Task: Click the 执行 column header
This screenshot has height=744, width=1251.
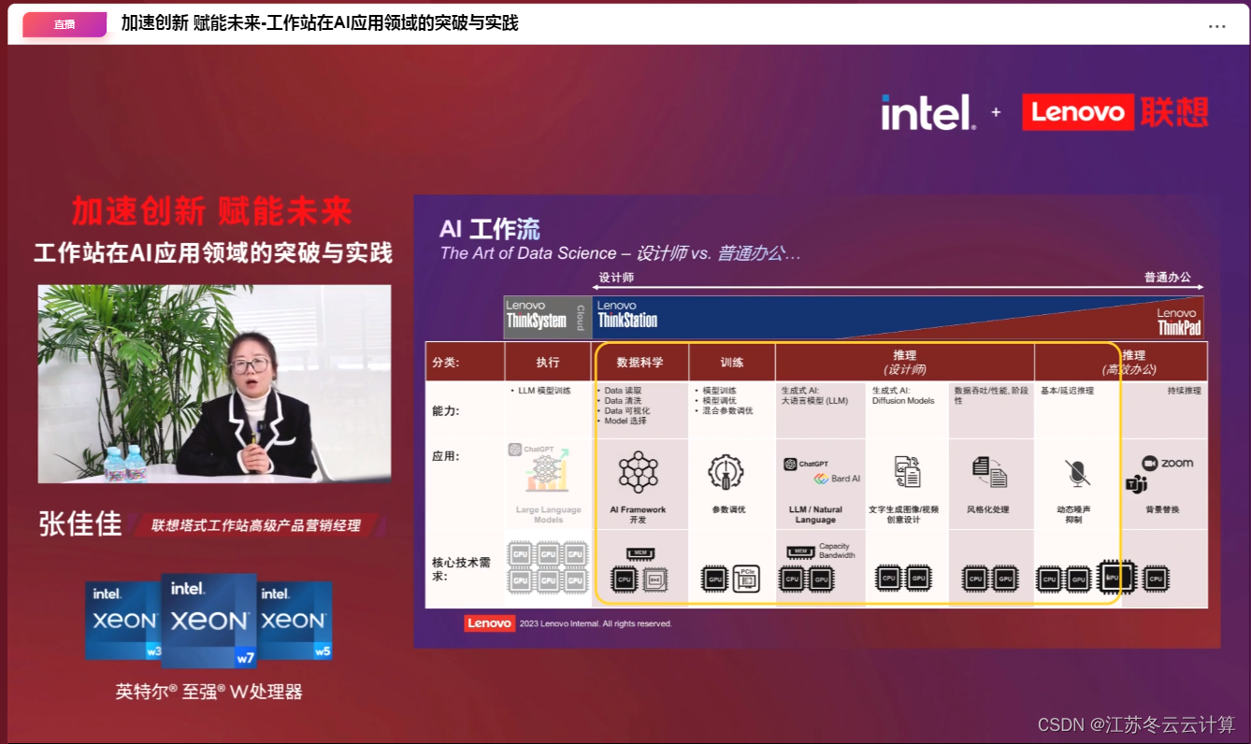Action: [548, 362]
